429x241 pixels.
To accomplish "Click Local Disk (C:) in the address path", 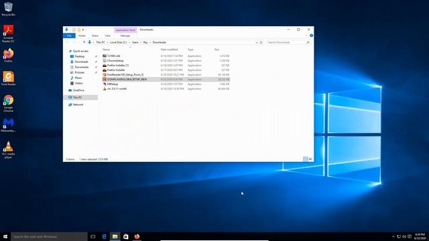I will [119, 42].
